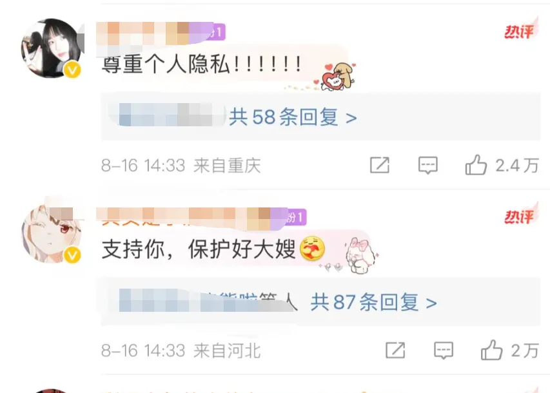Like the 支持你，保护好大嫂 comment
Image resolution: width=550 pixels, height=393 pixels.
[491, 350]
